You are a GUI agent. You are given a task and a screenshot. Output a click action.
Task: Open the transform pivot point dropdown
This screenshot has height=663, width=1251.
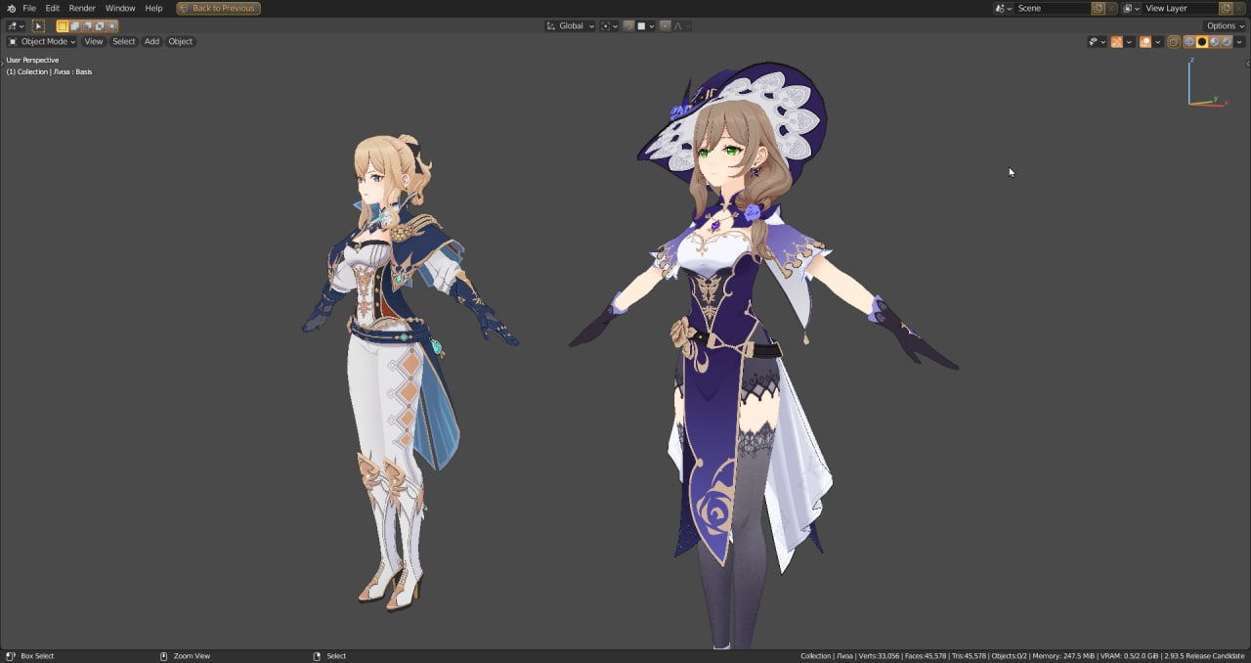tap(609, 26)
